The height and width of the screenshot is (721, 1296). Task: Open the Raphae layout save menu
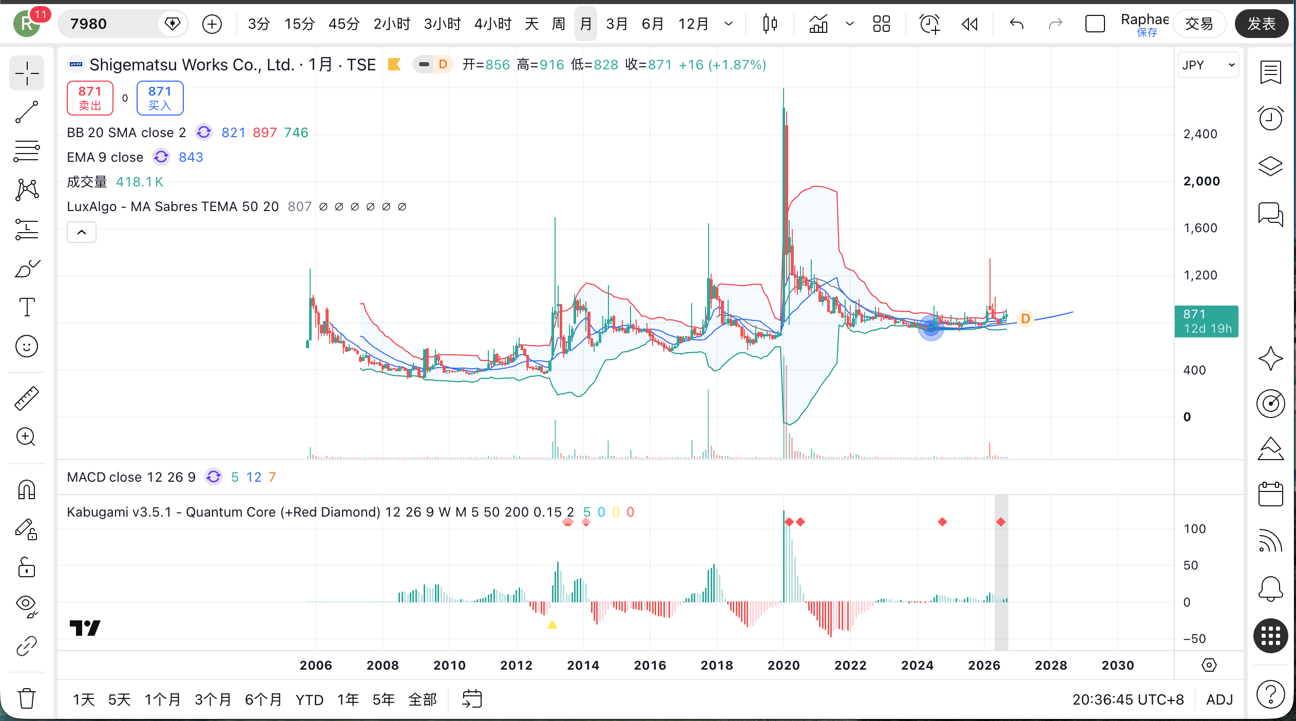point(1145,24)
